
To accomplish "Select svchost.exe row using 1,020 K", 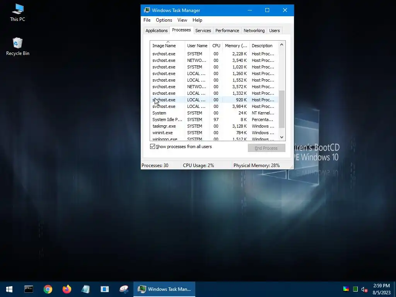I will point(214,67).
